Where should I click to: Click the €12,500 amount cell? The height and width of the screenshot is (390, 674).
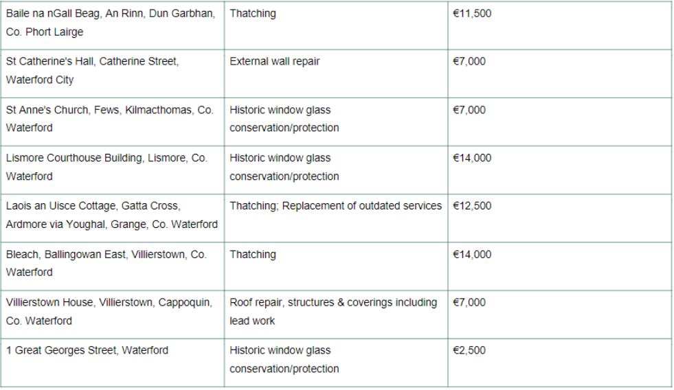473,206
